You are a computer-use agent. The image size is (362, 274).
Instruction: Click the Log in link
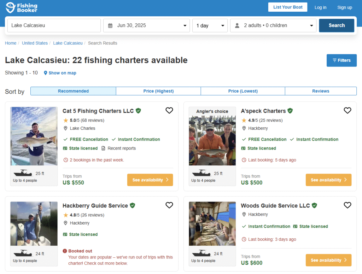coord(320,7)
